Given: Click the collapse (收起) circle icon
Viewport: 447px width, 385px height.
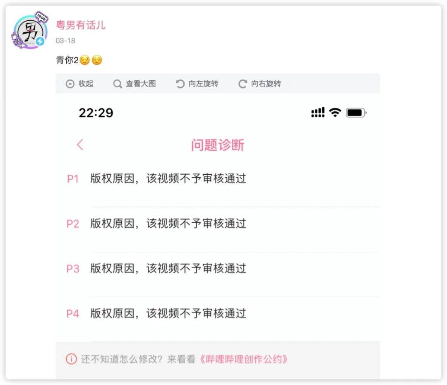Looking at the screenshot, I should click(70, 84).
